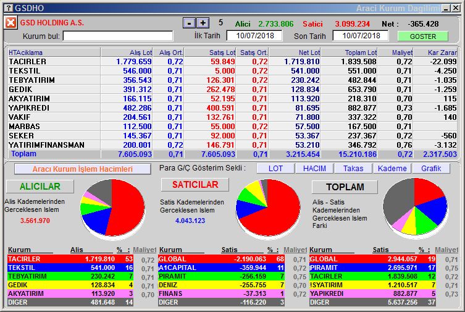Minimize the GSDHO window
The image size is (465, 312).
446,8
